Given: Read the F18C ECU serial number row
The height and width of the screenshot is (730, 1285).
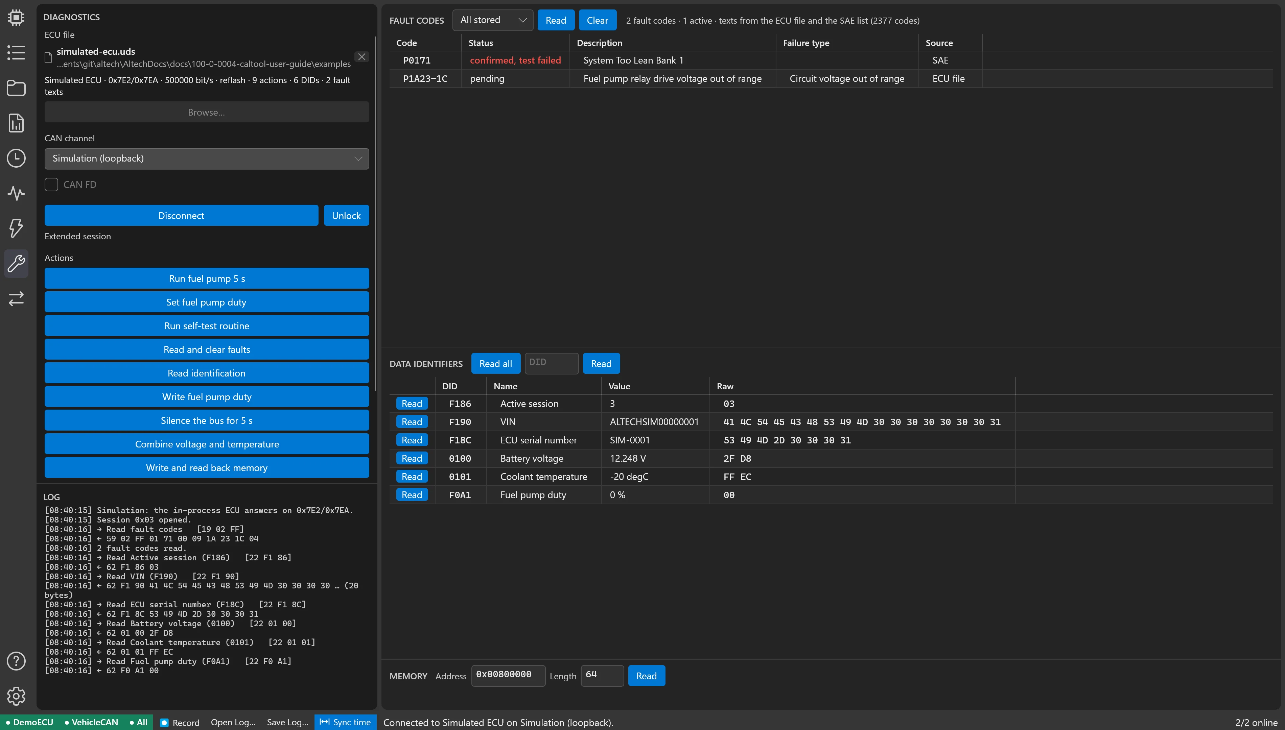Looking at the screenshot, I should [412, 440].
